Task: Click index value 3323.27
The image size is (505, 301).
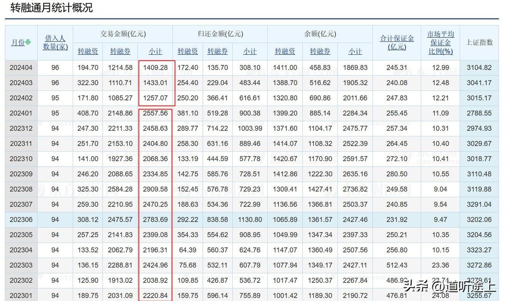Action: coord(479,250)
